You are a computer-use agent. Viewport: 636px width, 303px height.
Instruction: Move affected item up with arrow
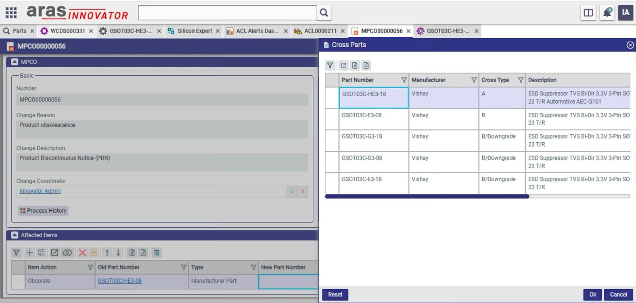(x=107, y=253)
